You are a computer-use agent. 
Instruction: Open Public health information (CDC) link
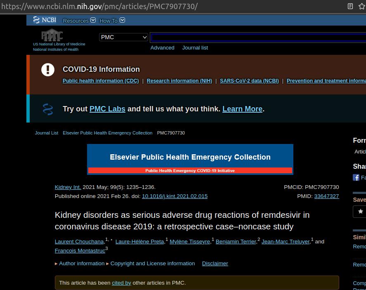coord(101,81)
